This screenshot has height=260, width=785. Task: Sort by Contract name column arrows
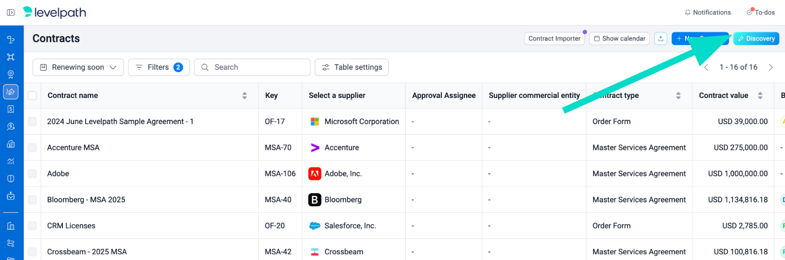(244, 96)
